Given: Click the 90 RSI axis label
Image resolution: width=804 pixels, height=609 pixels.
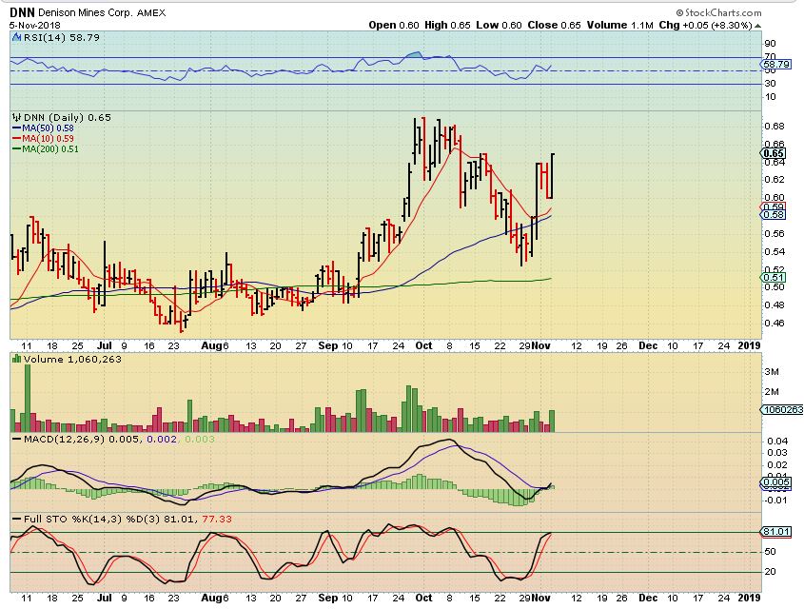Looking at the screenshot, I should tap(770, 44).
